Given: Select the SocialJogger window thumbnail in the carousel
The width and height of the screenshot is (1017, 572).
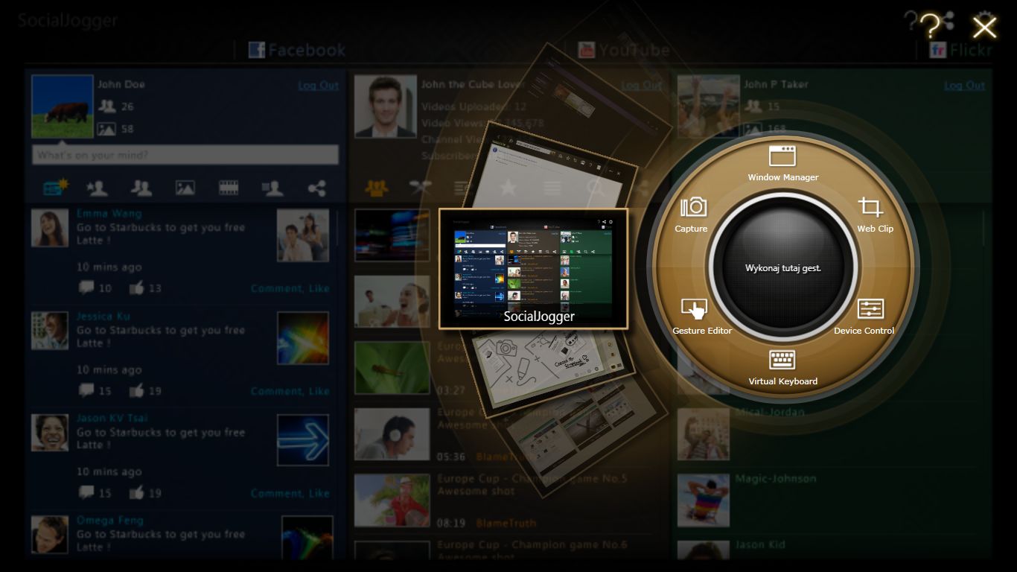Looking at the screenshot, I should click(533, 268).
